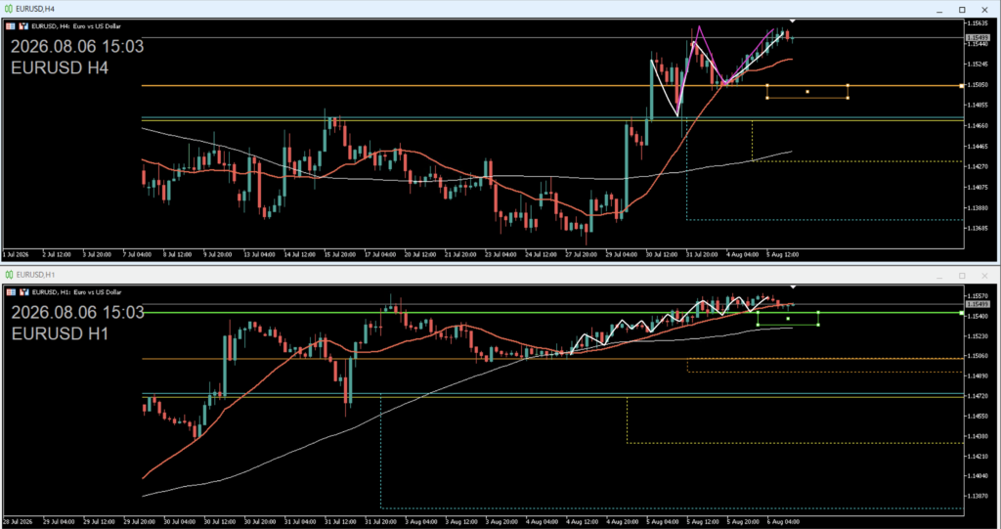Click the EURUSD,H1 window title icon
Viewport: 1001px width, 529px height.
click(8, 274)
